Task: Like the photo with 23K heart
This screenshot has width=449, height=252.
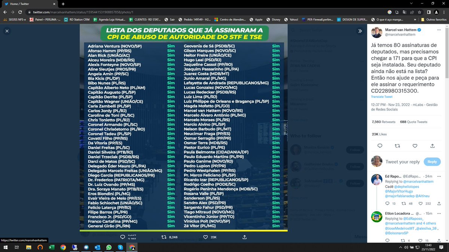Action: pyautogui.click(x=205, y=237)
